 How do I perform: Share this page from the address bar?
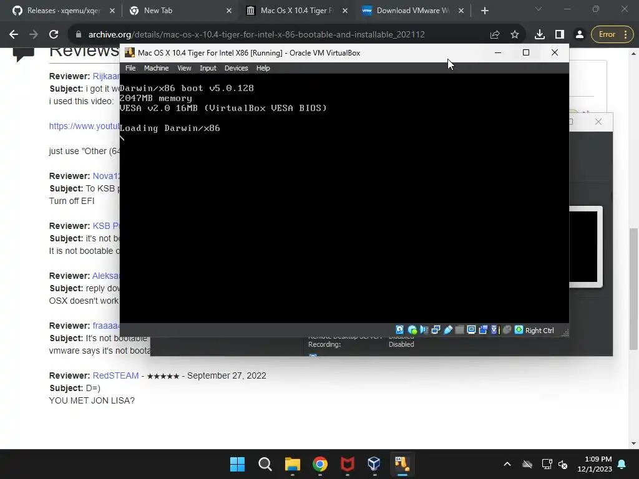tap(495, 34)
